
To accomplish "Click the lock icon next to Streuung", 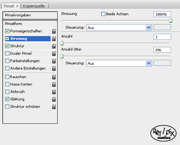I will pyautogui.click(x=54, y=39).
